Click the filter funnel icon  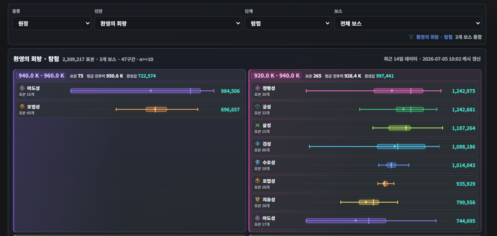[411, 37]
